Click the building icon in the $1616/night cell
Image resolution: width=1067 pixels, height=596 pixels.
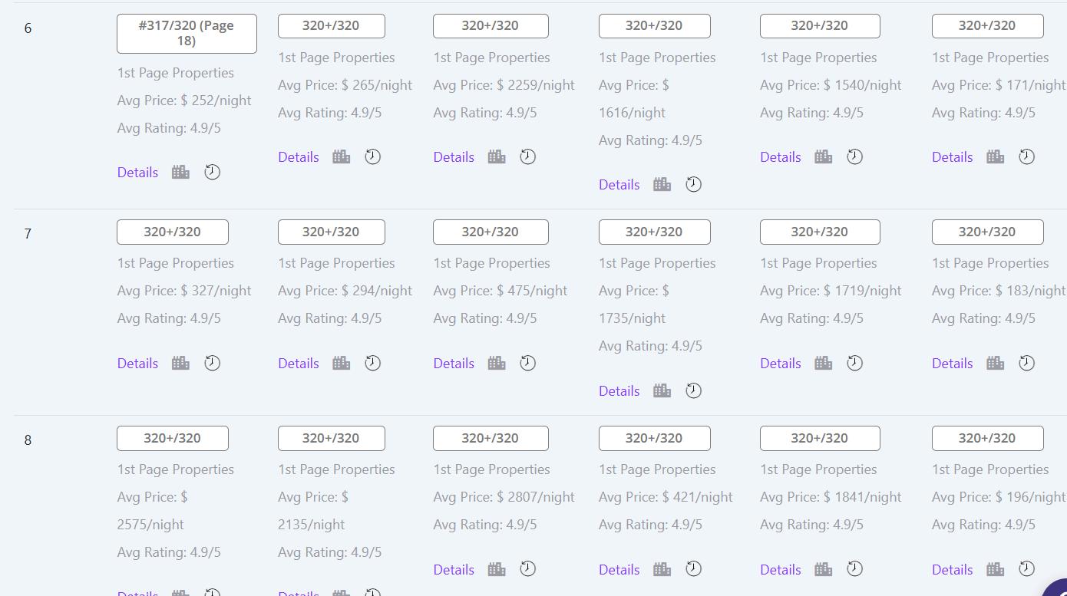tap(662, 184)
